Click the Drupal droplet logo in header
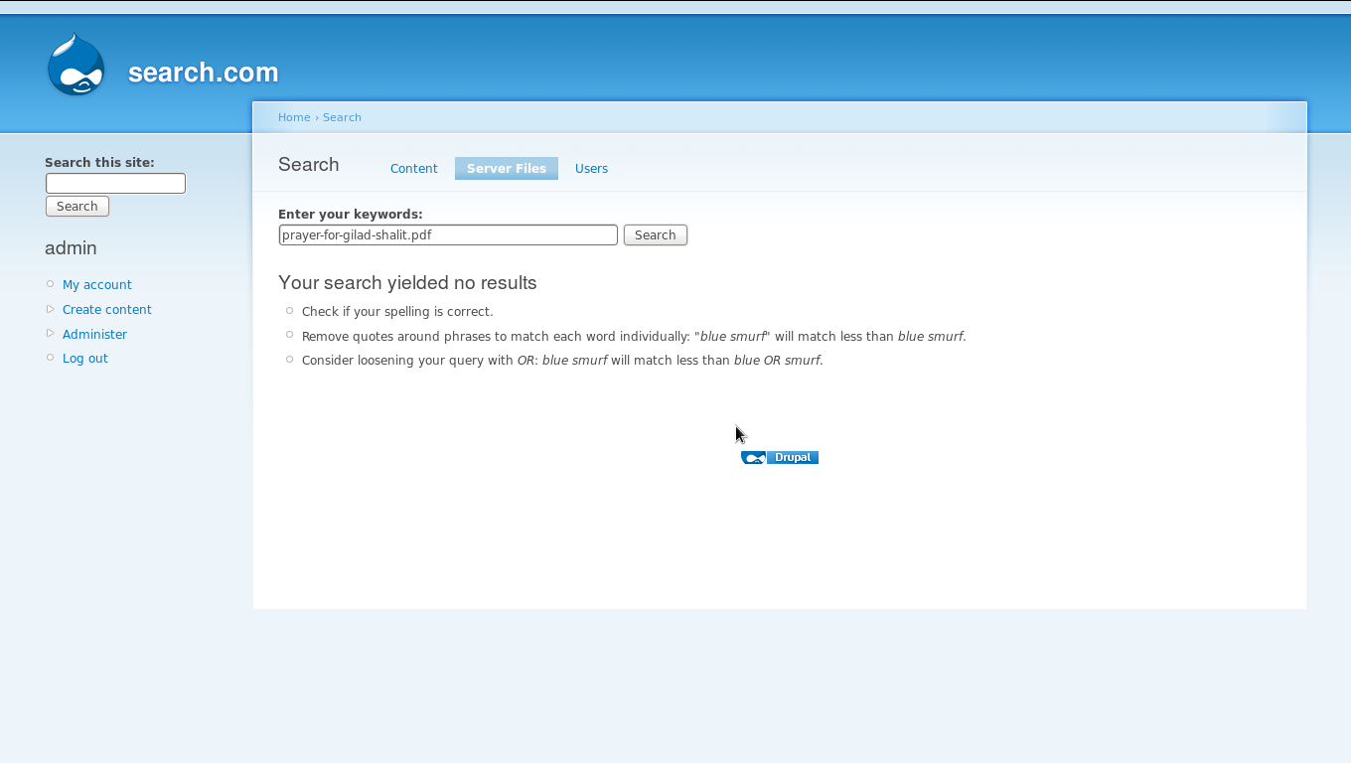This screenshot has width=1351, height=763. point(75,66)
